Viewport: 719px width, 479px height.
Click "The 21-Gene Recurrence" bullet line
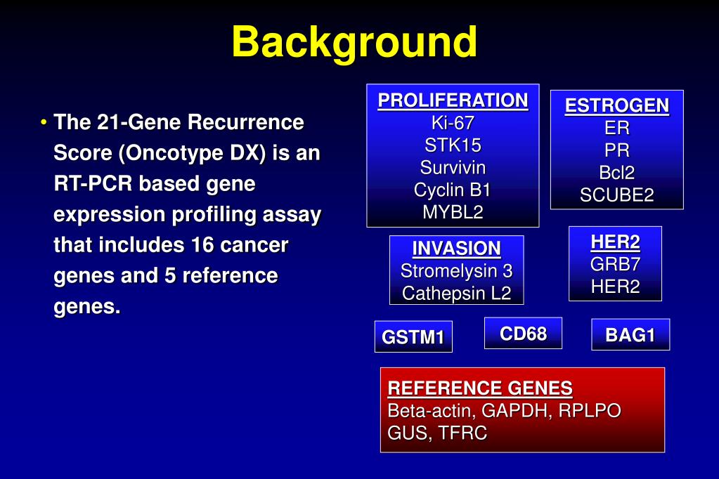coord(179,122)
